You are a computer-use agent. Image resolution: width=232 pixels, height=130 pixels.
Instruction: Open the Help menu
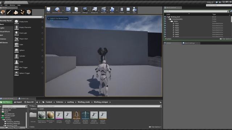click(19, 5)
